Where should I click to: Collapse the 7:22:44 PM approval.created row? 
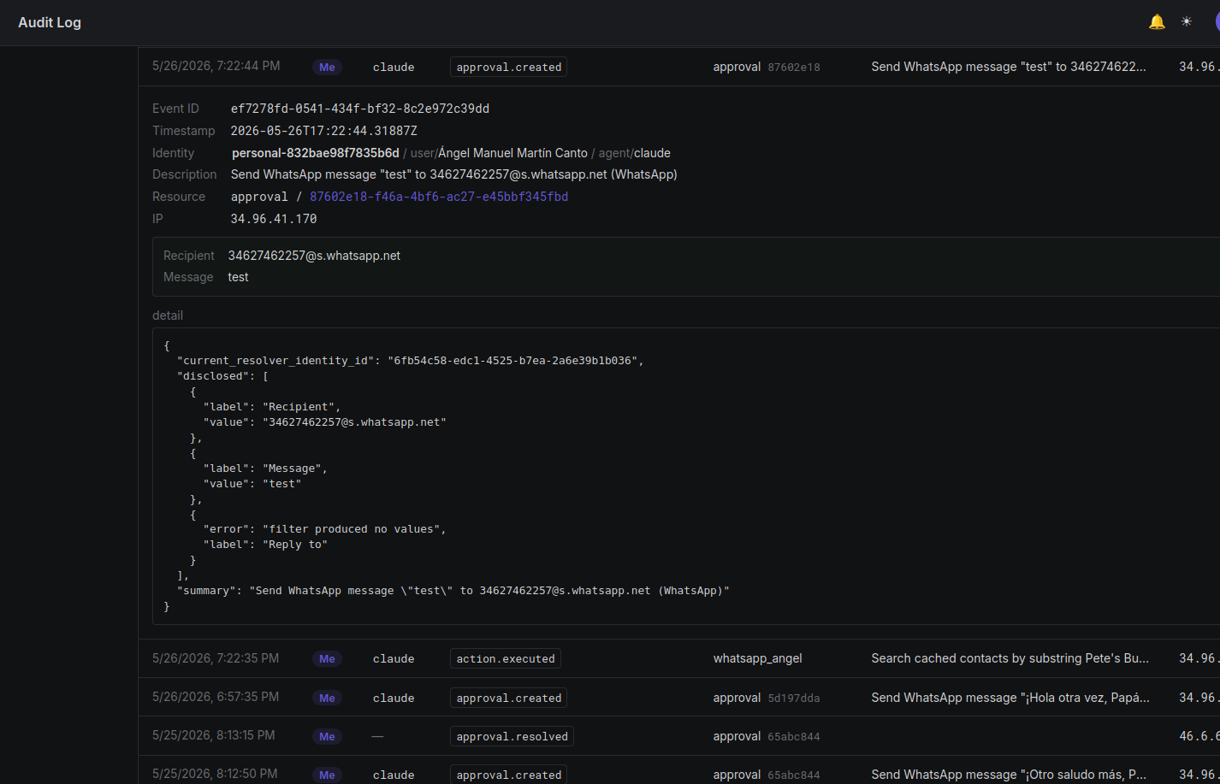(679, 67)
